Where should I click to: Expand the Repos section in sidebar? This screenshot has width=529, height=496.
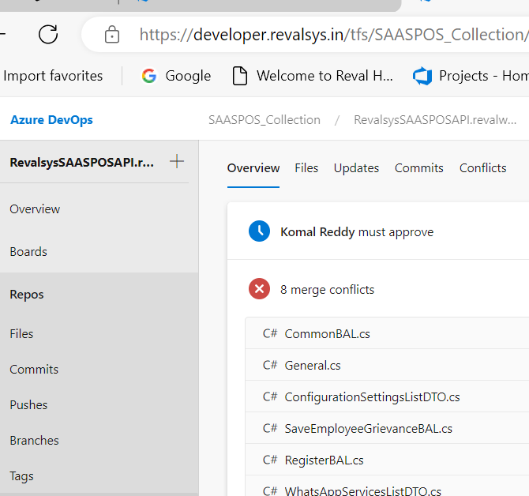click(27, 295)
